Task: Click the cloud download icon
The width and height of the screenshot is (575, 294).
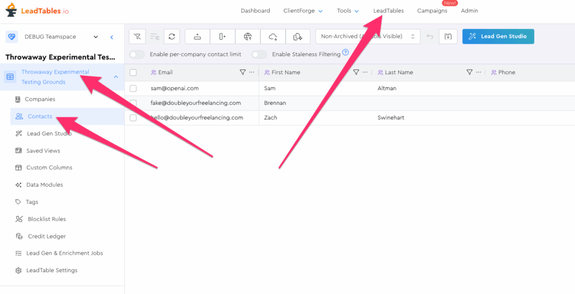Action: point(273,36)
